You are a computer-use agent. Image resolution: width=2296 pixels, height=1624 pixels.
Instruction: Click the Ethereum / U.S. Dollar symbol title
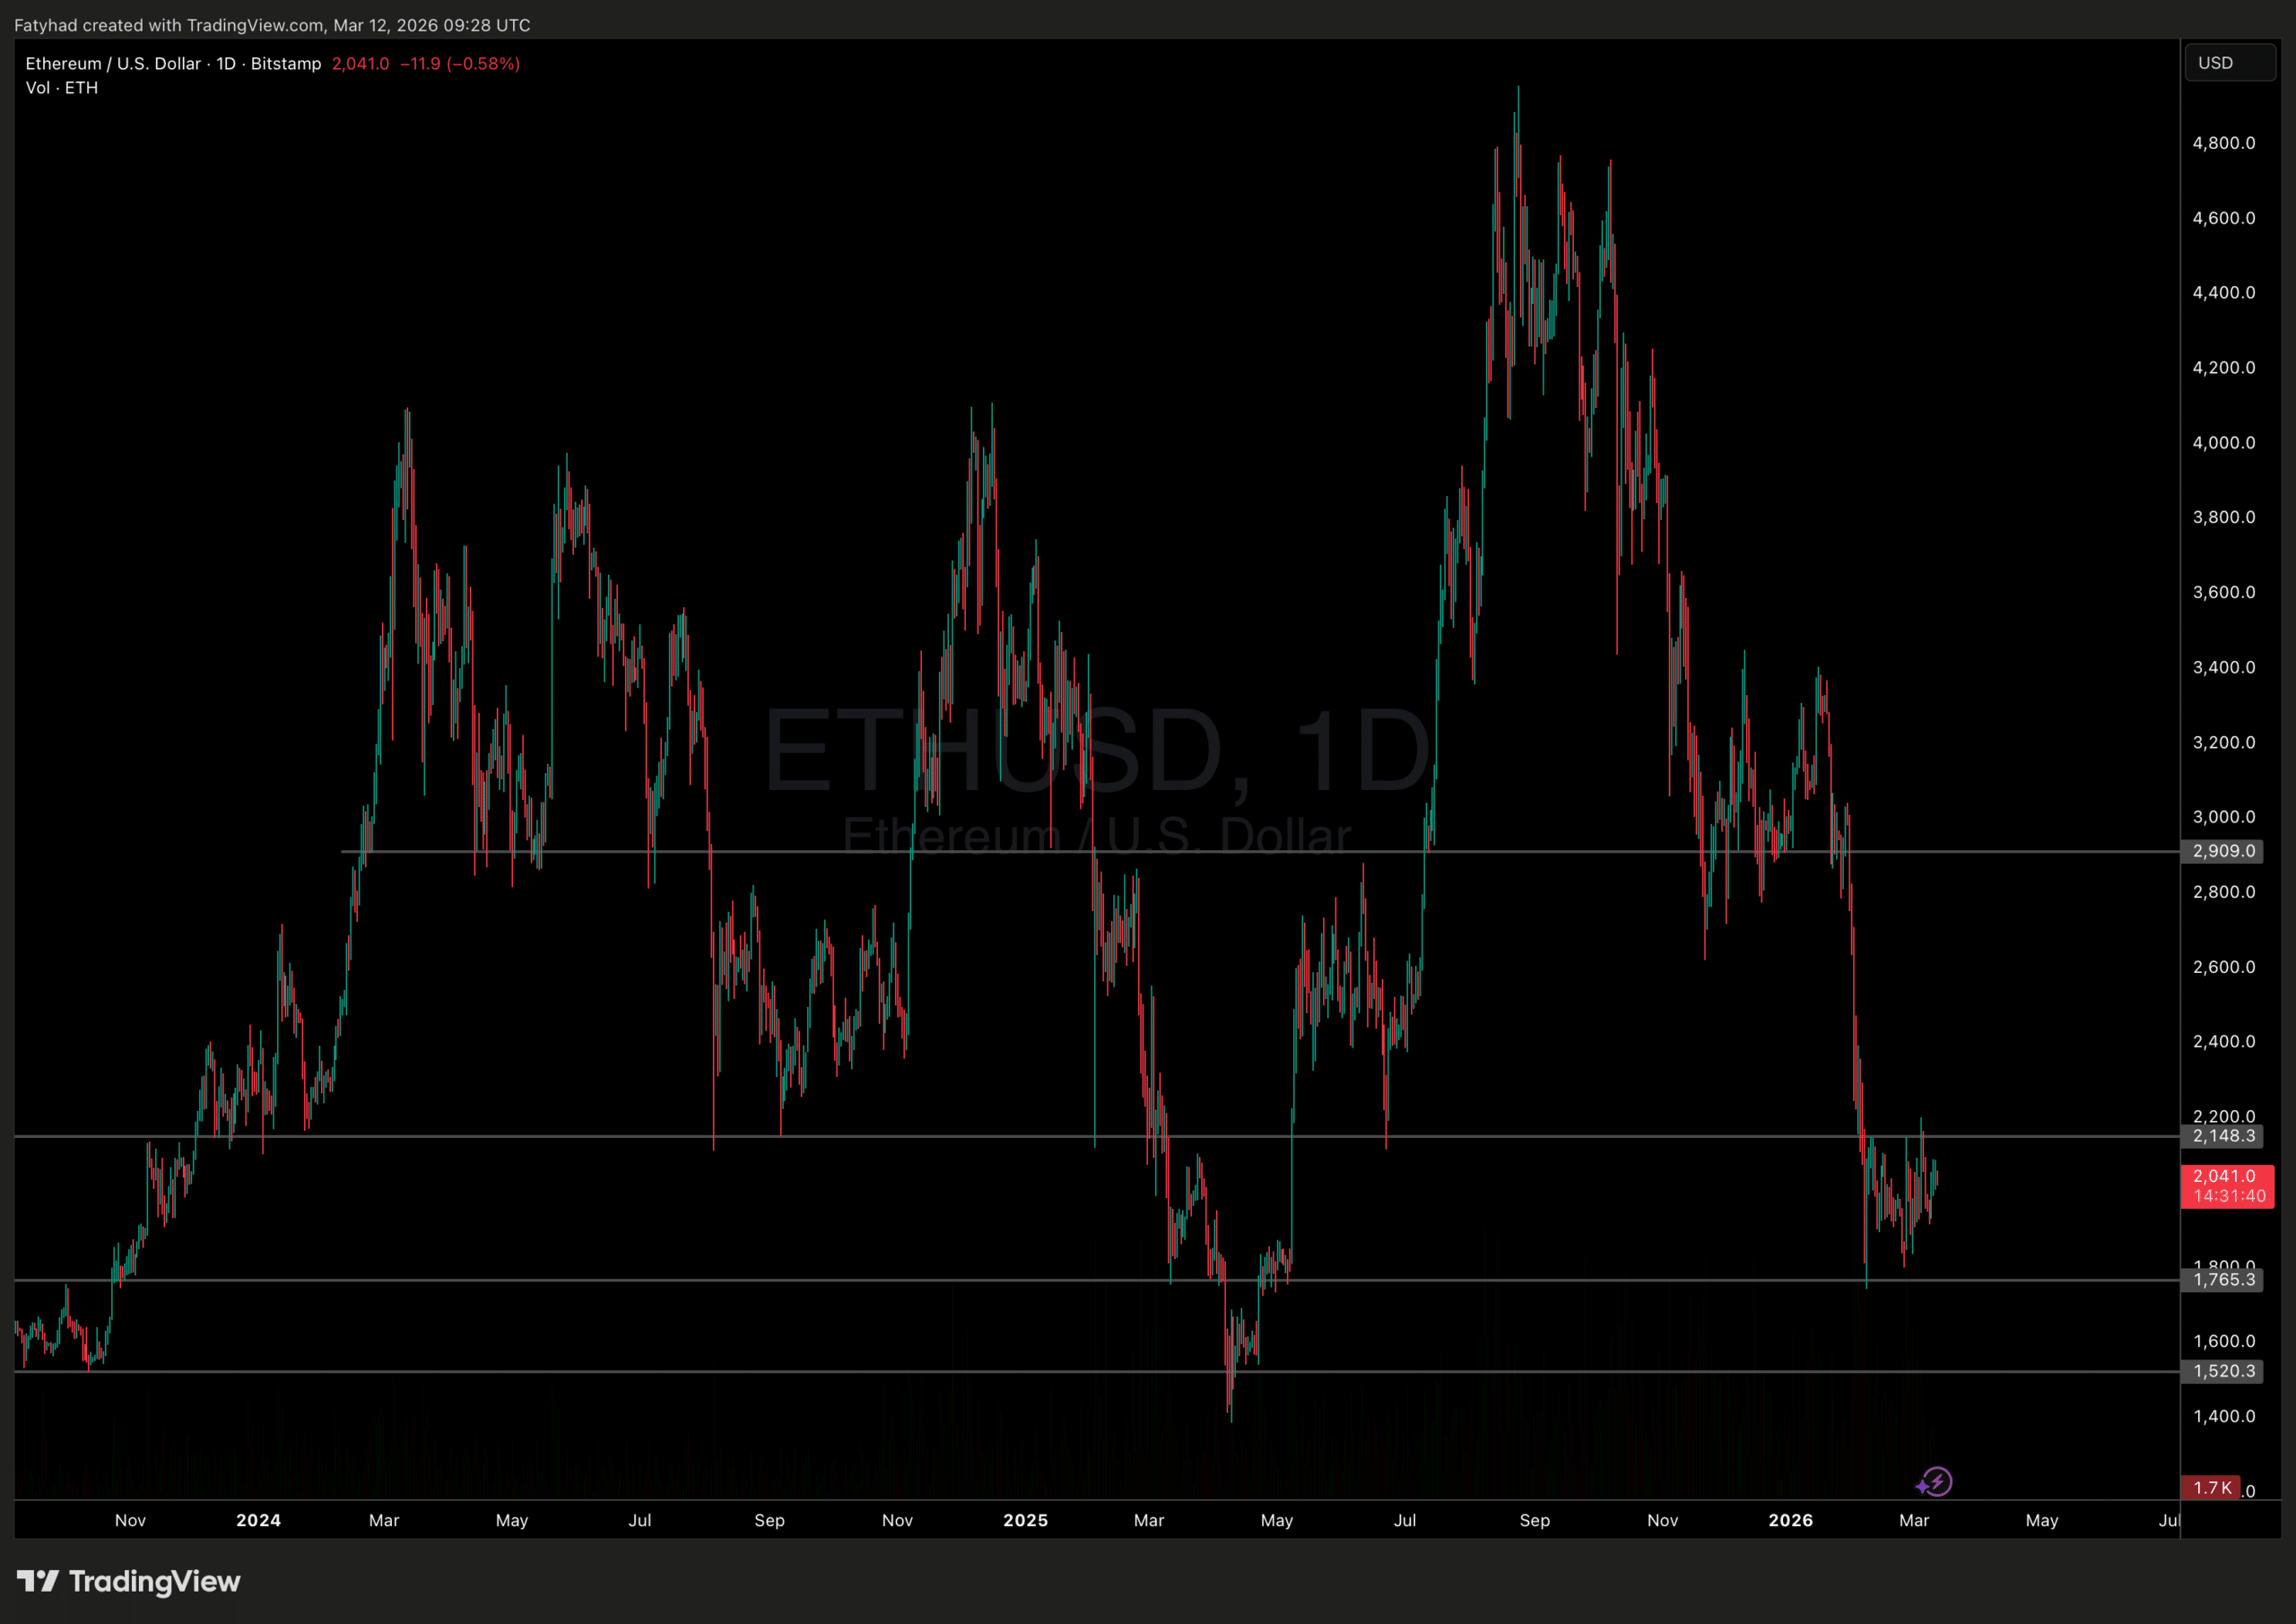pyautogui.click(x=112, y=64)
